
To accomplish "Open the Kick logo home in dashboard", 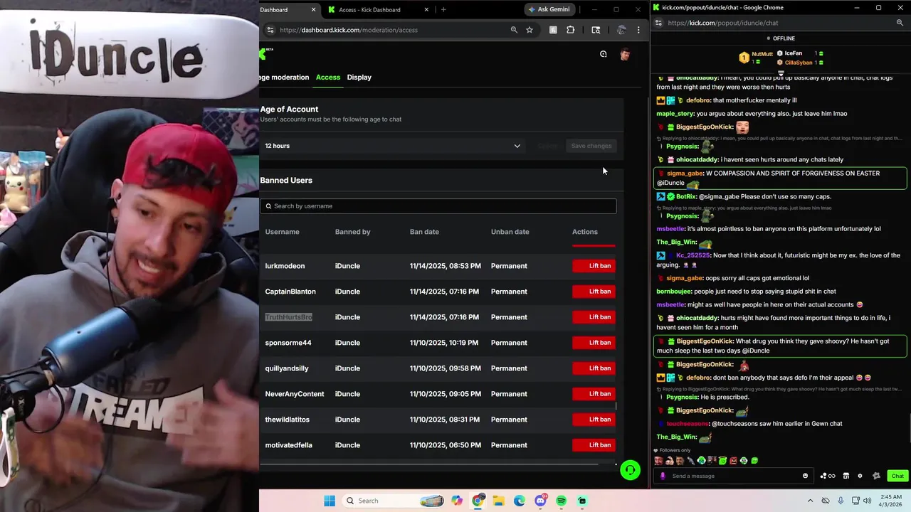I will click(x=264, y=54).
